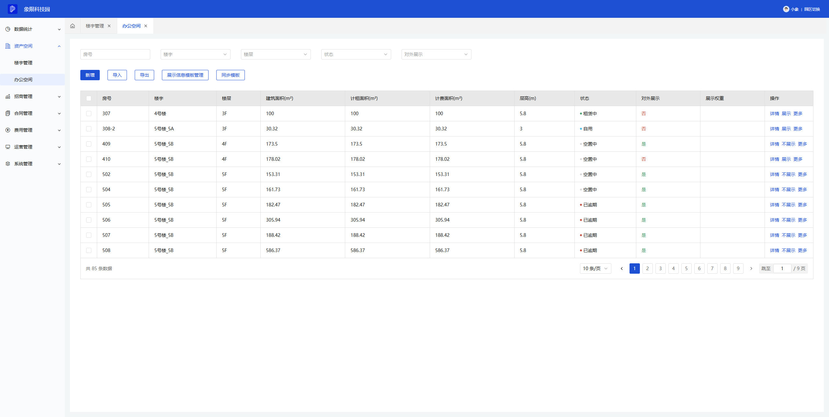This screenshot has width=829, height=417.
Task: Check the checkbox for room 307
Action: [x=89, y=114]
